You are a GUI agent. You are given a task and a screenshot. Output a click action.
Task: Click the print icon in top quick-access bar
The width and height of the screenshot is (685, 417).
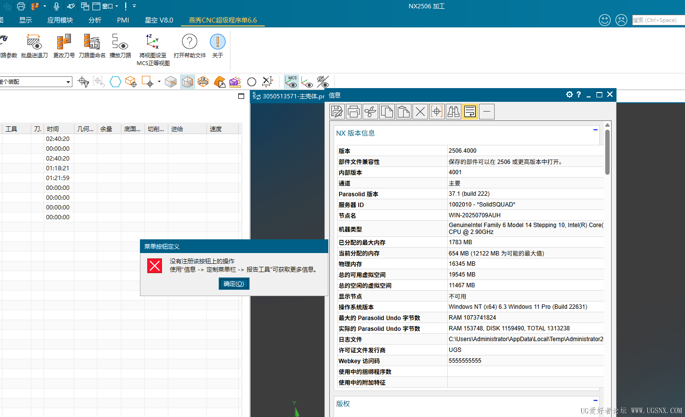pyautogui.click(x=21, y=6)
